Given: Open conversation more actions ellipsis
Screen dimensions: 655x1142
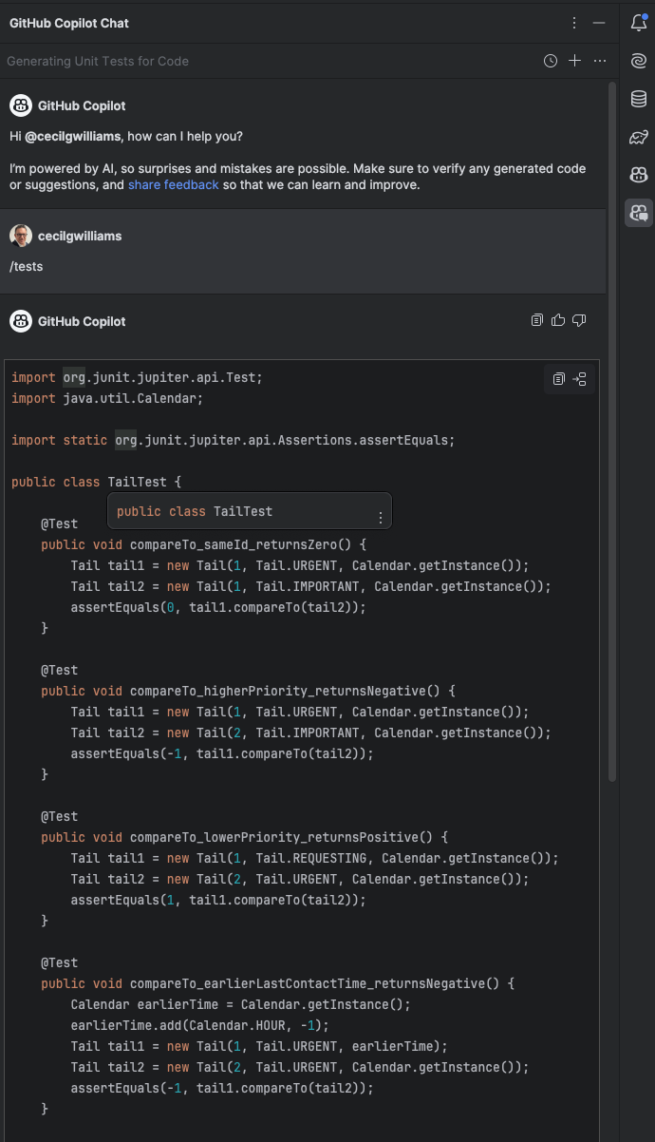Looking at the screenshot, I should (x=599, y=61).
